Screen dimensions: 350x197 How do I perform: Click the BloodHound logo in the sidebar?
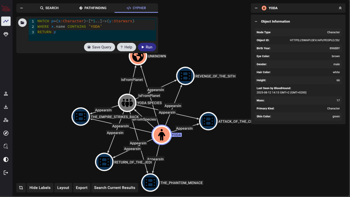[x=6, y=8]
